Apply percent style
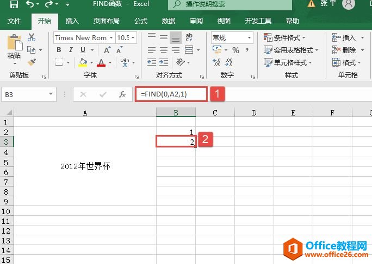This screenshot has width=372, height=264. pyautogui.click(x=235, y=50)
